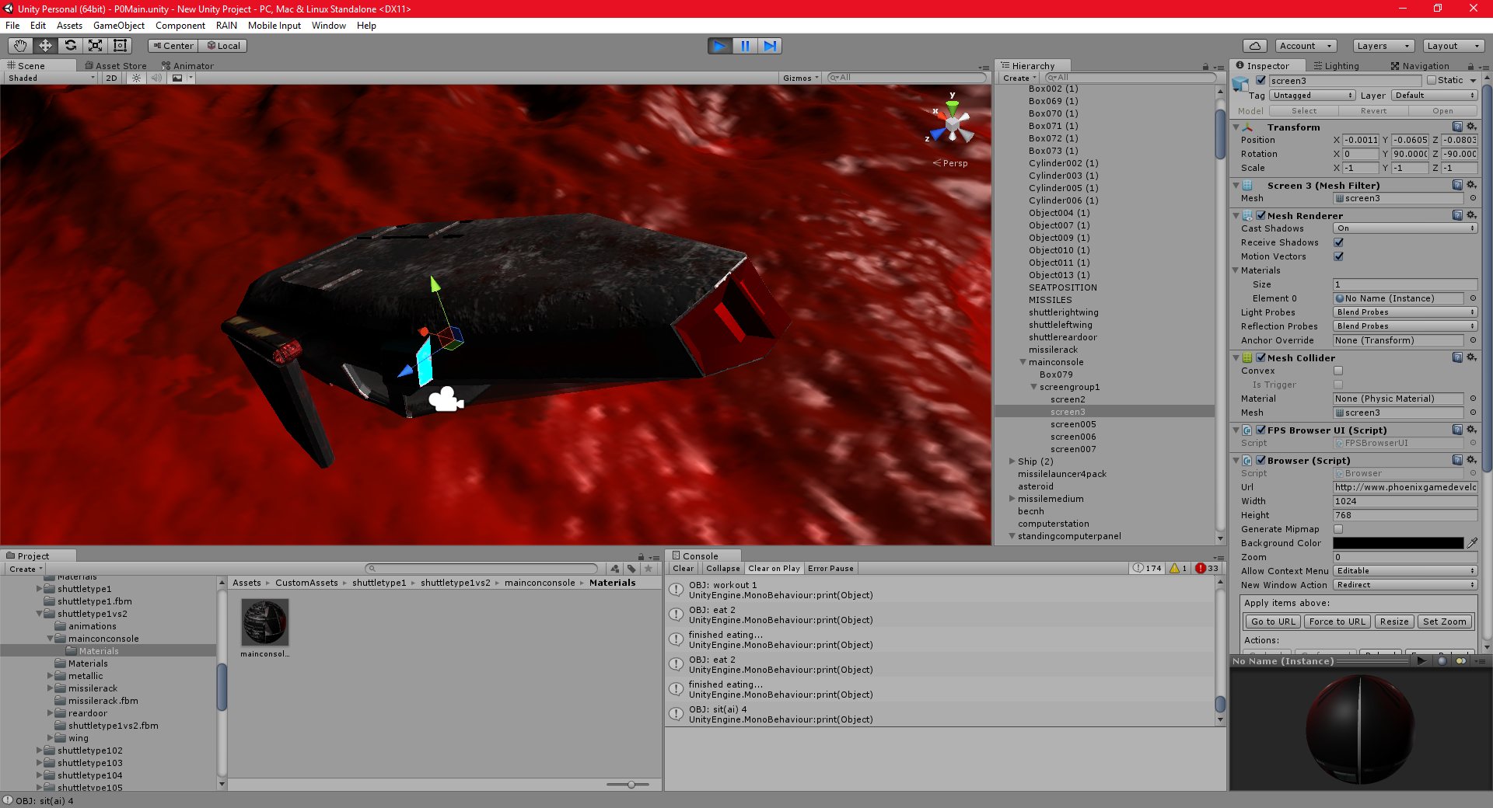Select the Rect transform tool

pos(120,46)
